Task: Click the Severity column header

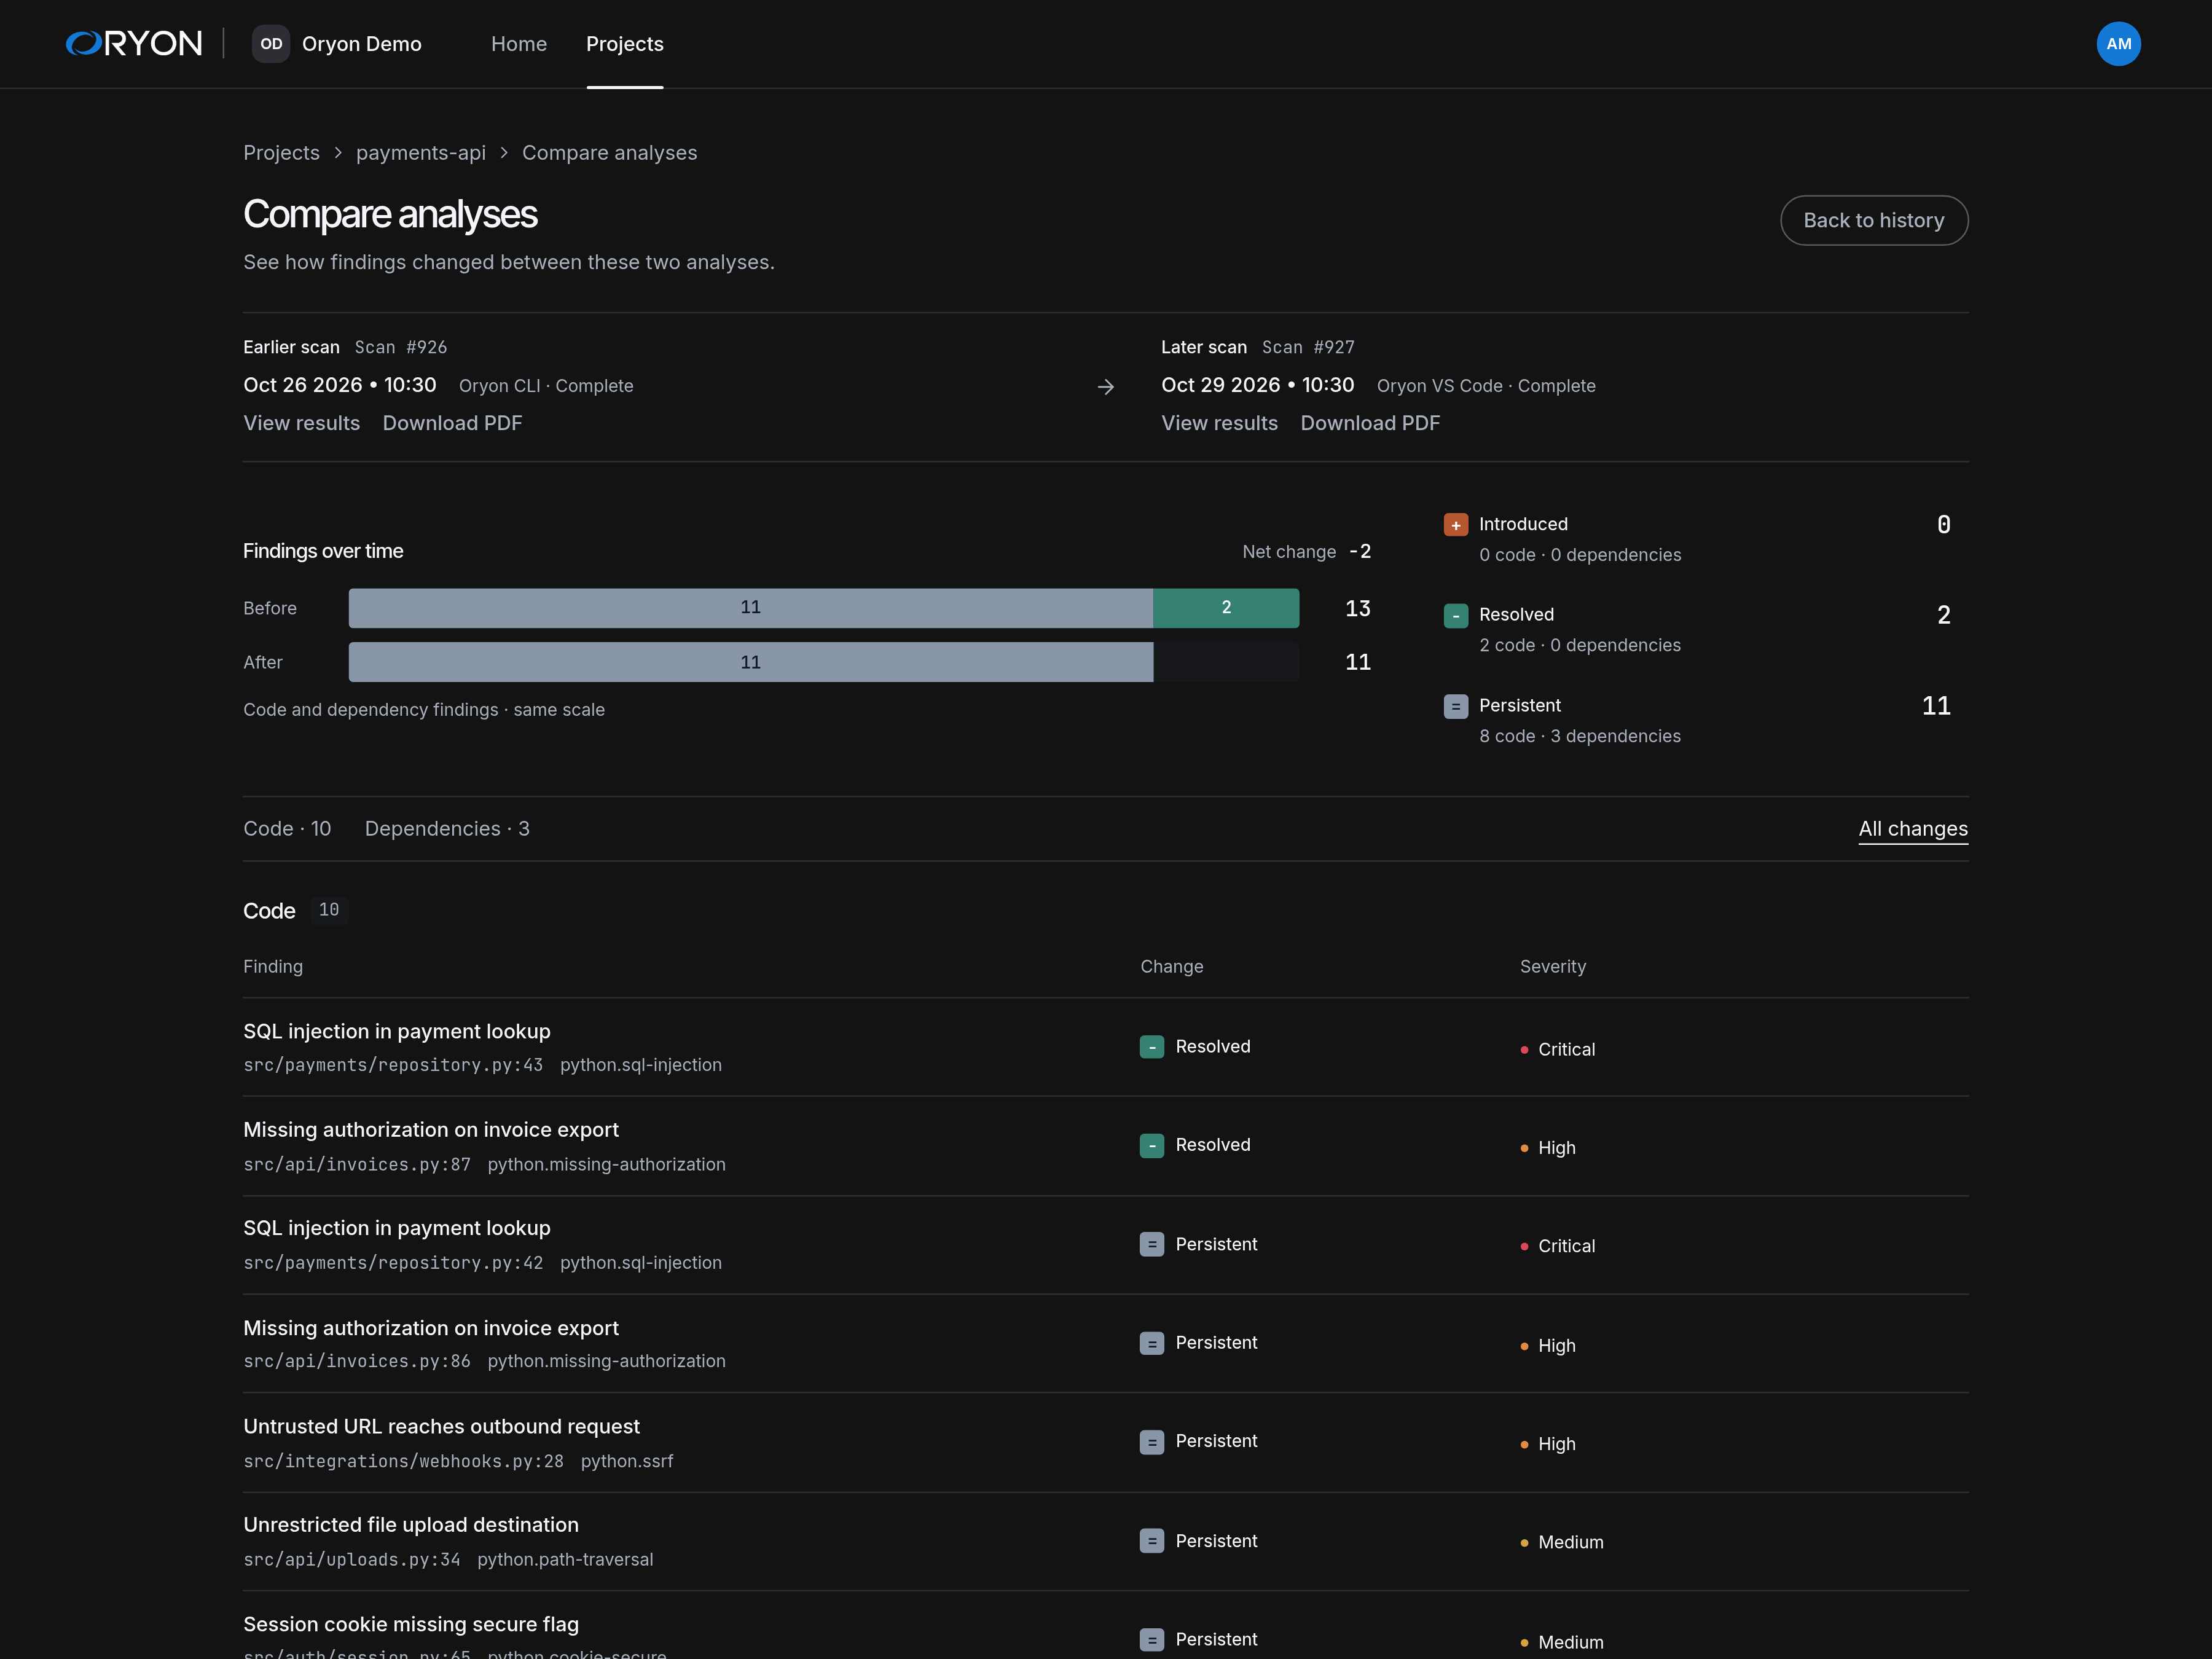Action: click(1553, 967)
